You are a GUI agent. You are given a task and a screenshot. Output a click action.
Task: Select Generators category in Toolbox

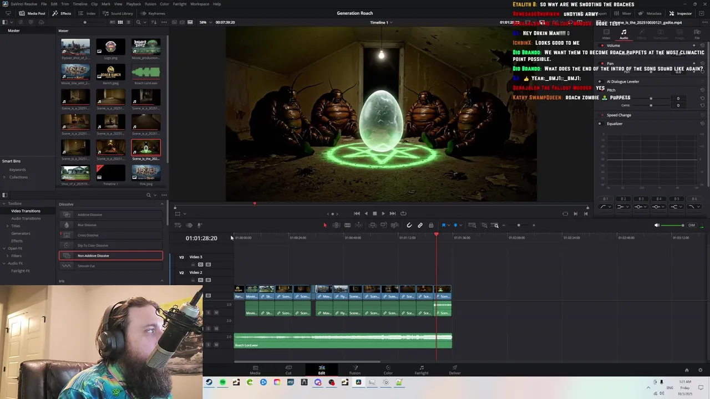(21, 233)
